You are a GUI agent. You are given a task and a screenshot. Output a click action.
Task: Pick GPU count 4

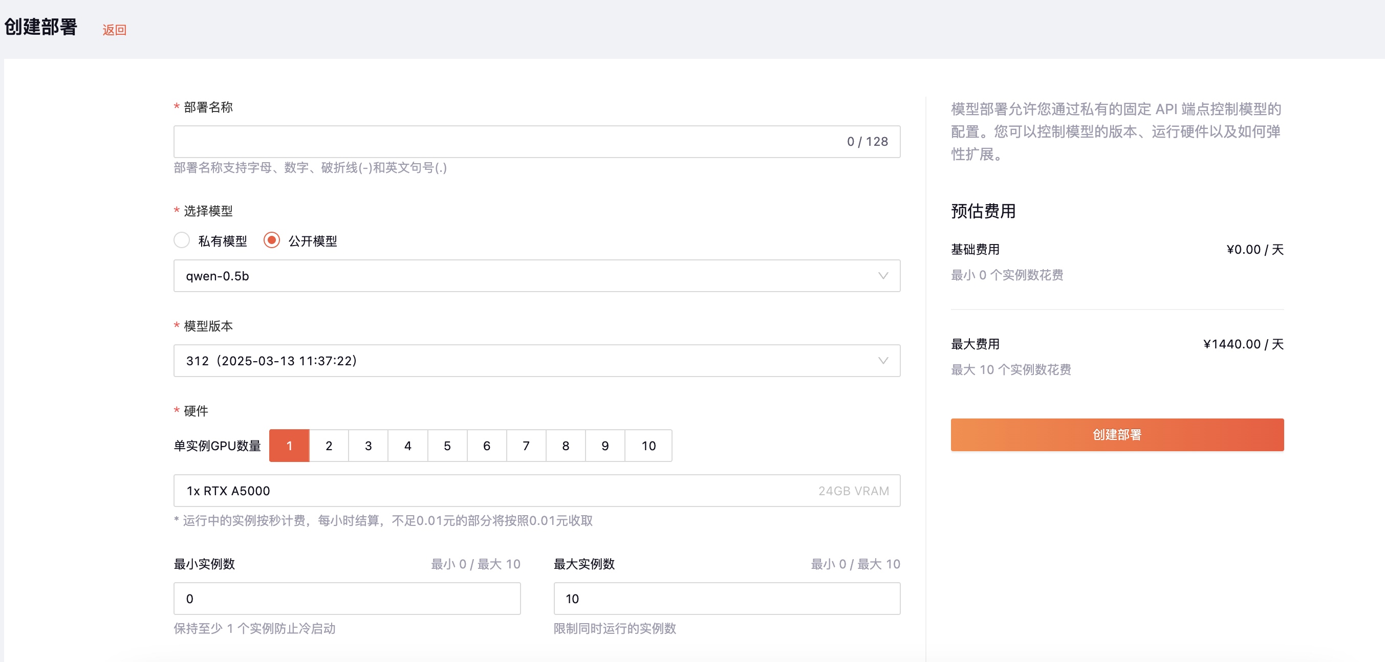point(407,446)
